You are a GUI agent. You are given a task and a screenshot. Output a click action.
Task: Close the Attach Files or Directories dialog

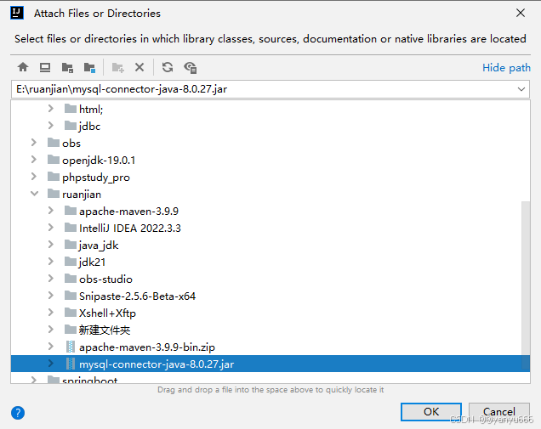(521, 13)
